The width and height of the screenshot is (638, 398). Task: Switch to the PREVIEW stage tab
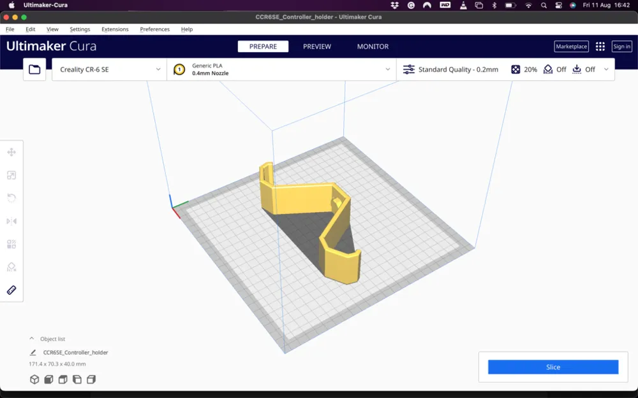point(316,46)
